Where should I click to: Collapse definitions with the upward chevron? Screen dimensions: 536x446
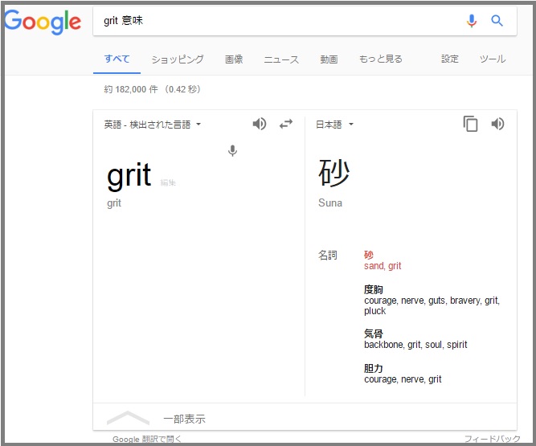[128, 418]
